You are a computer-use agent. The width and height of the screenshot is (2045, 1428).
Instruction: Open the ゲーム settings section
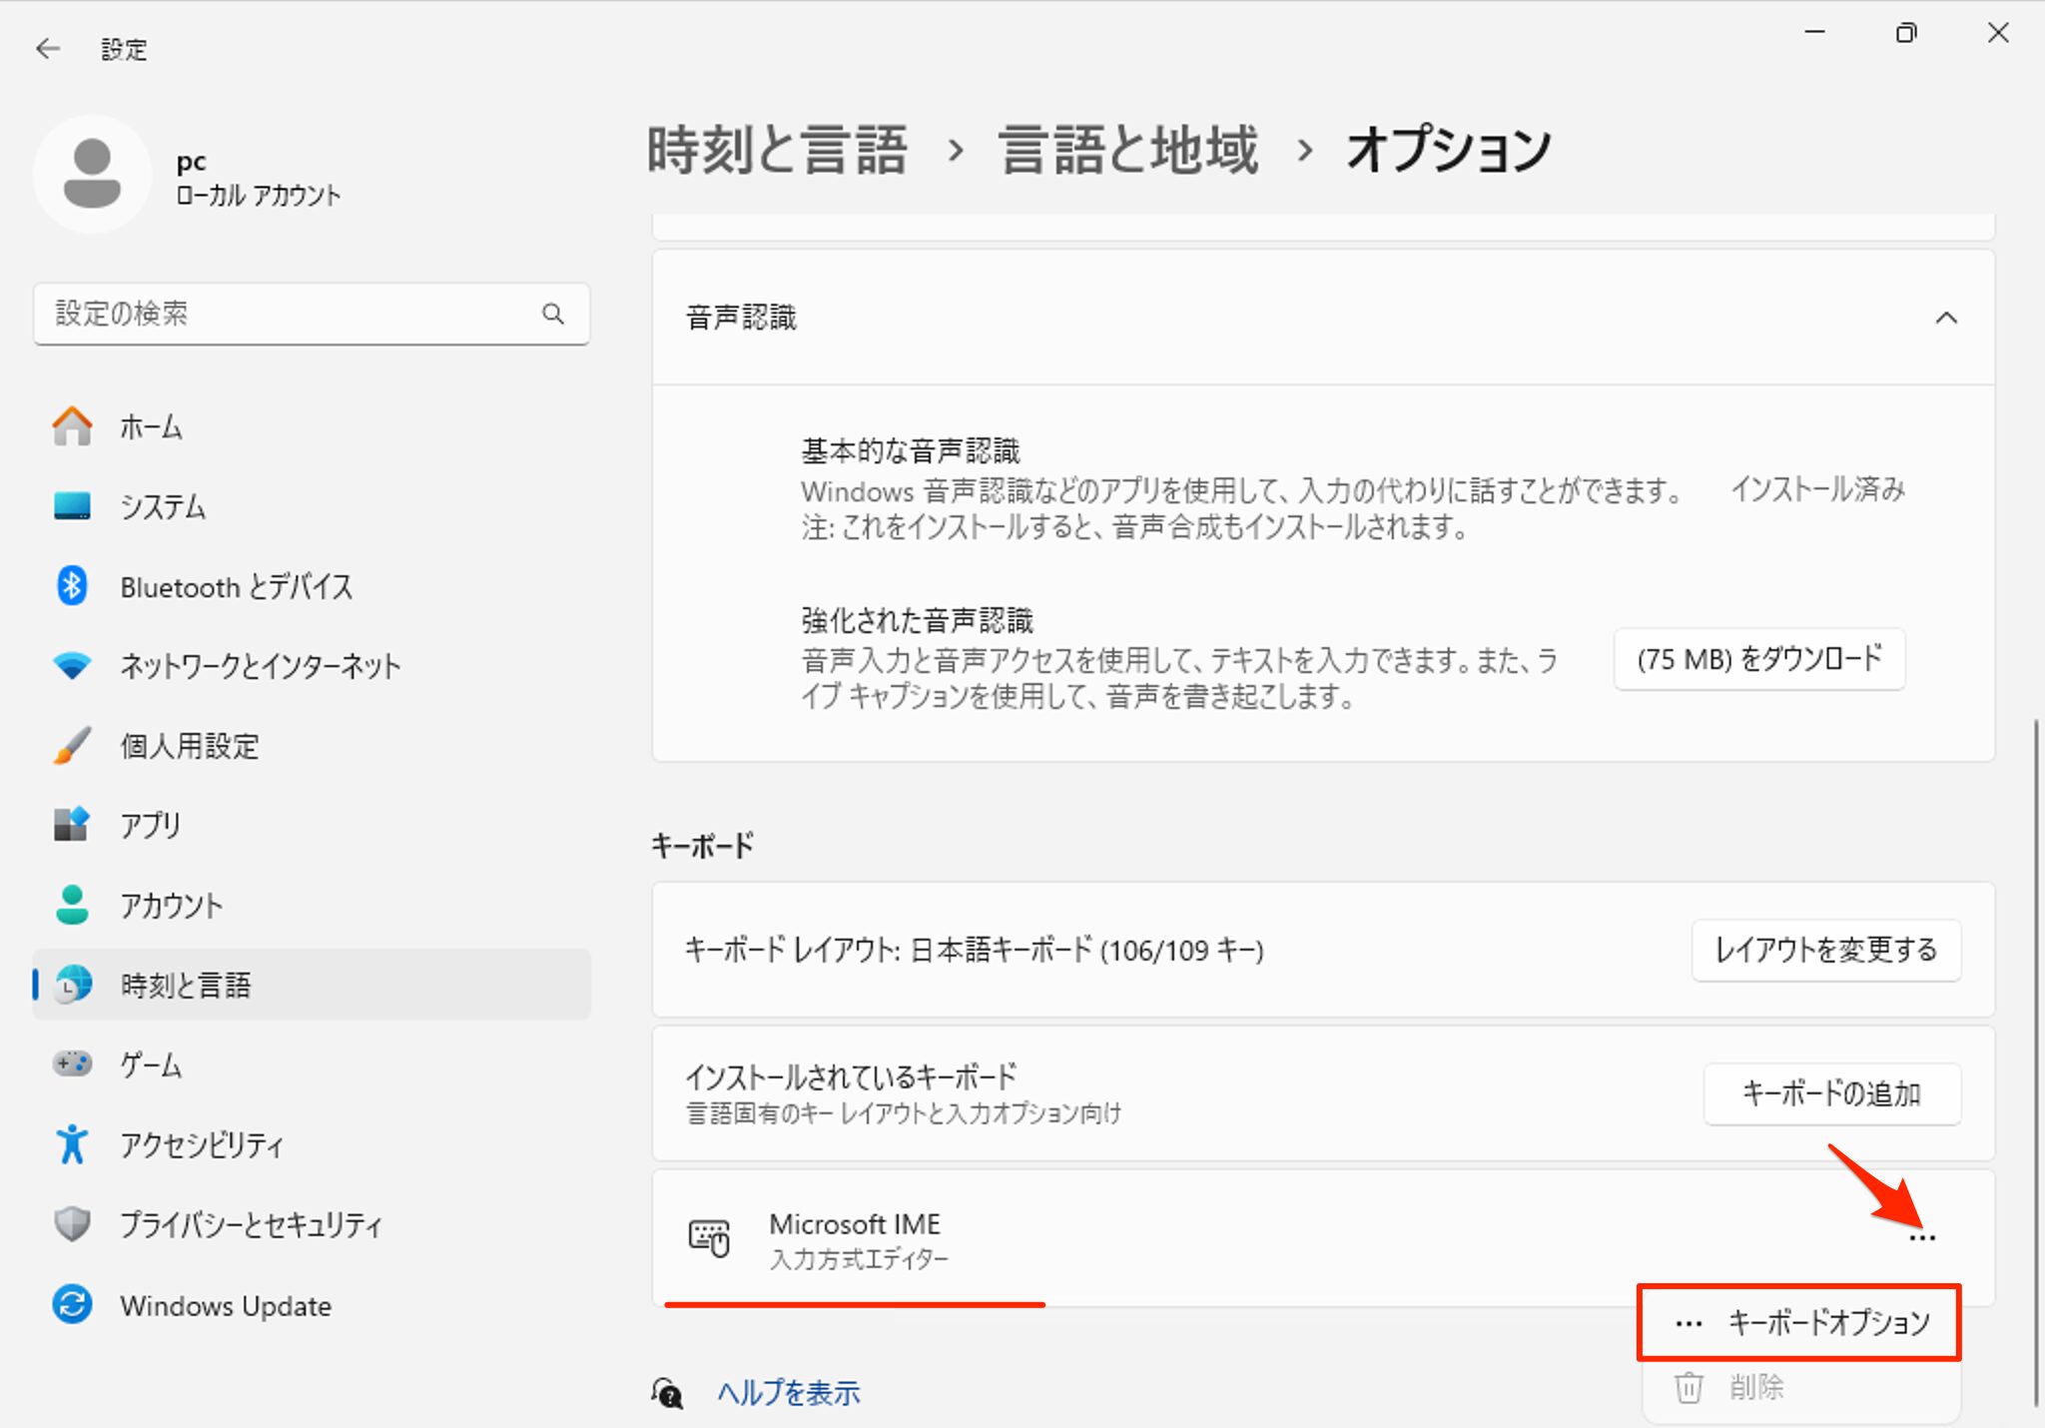click(150, 1065)
